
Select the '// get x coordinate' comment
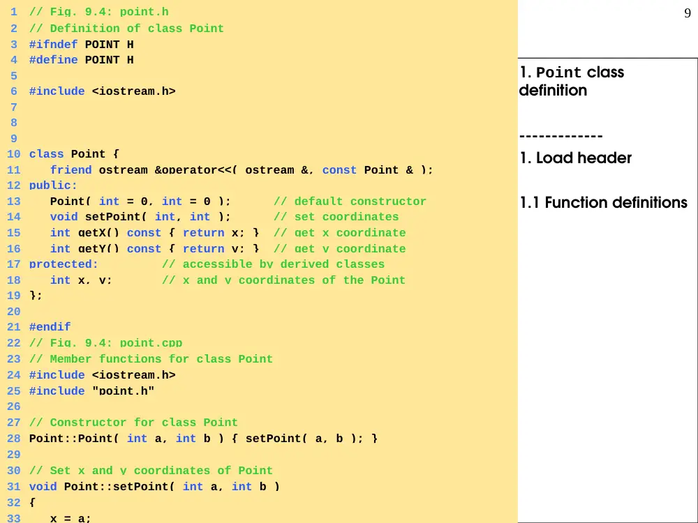point(340,233)
